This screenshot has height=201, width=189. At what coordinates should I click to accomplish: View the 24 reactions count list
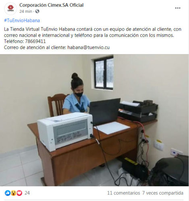(27, 193)
